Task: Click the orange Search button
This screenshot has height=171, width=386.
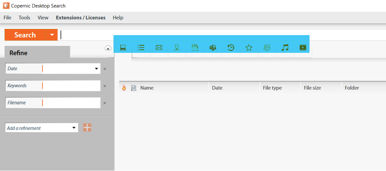Action: point(25,35)
